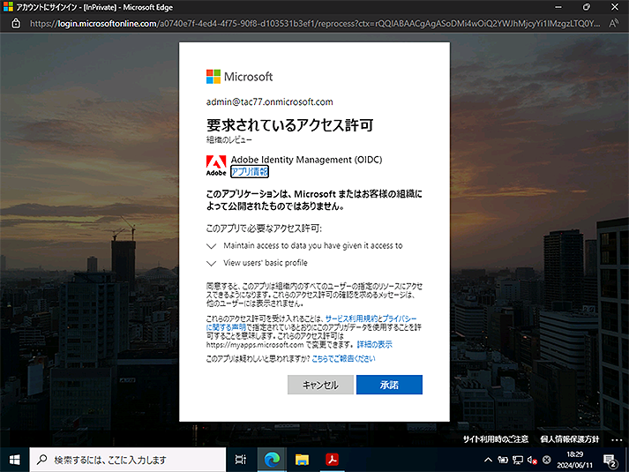Minimize the Edge window
629x472 pixels.
[x=558, y=7]
